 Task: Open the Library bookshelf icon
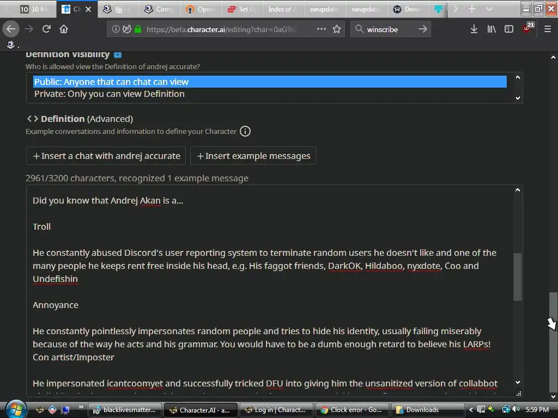pos(492,29)
